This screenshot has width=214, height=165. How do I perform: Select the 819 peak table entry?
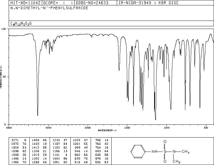[x=81, y=162]
